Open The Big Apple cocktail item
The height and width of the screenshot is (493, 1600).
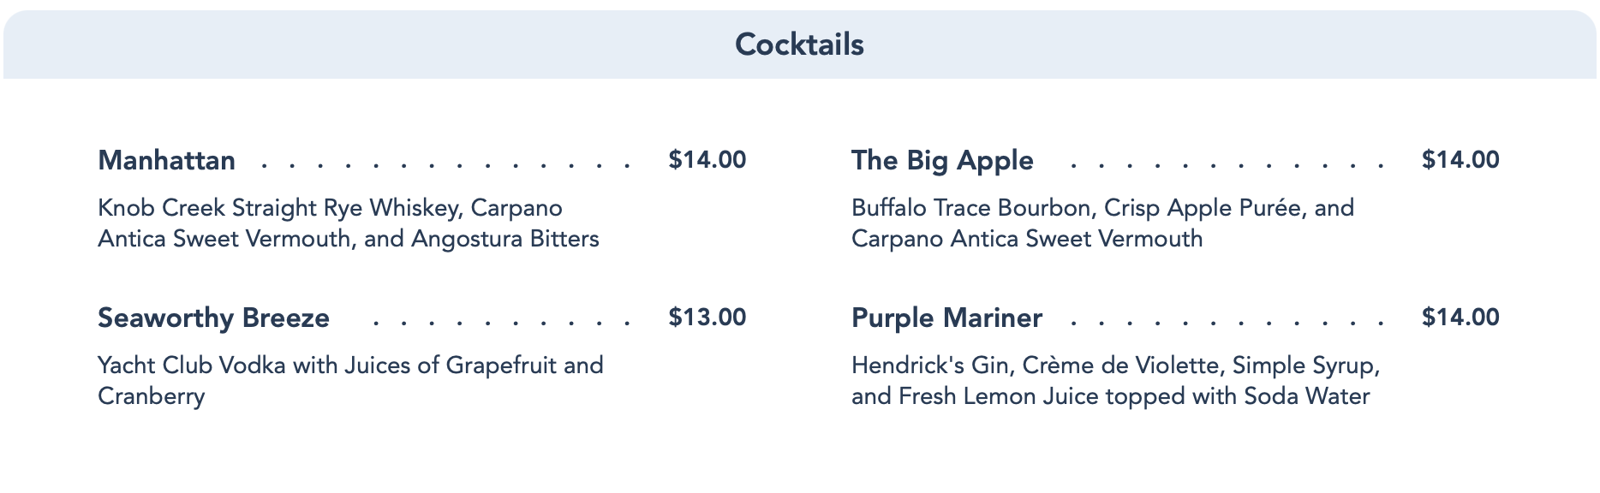(942, 160)
